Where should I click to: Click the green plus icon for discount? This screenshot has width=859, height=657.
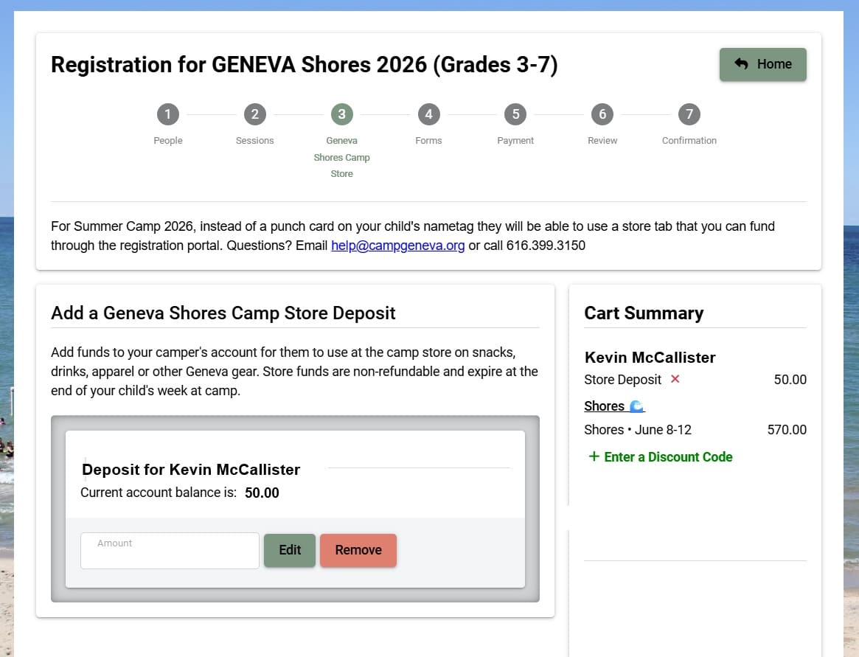click(x=594, y=456)
